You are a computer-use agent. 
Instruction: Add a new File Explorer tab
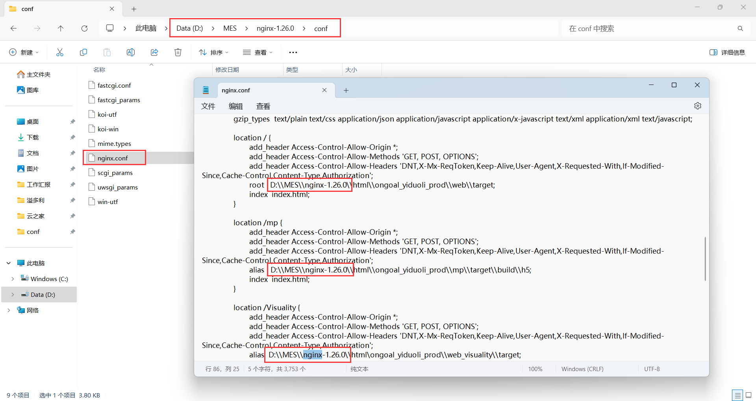(x=134, y=9)
